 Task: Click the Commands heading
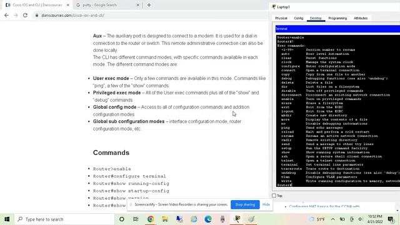click(x=111, y=152)
